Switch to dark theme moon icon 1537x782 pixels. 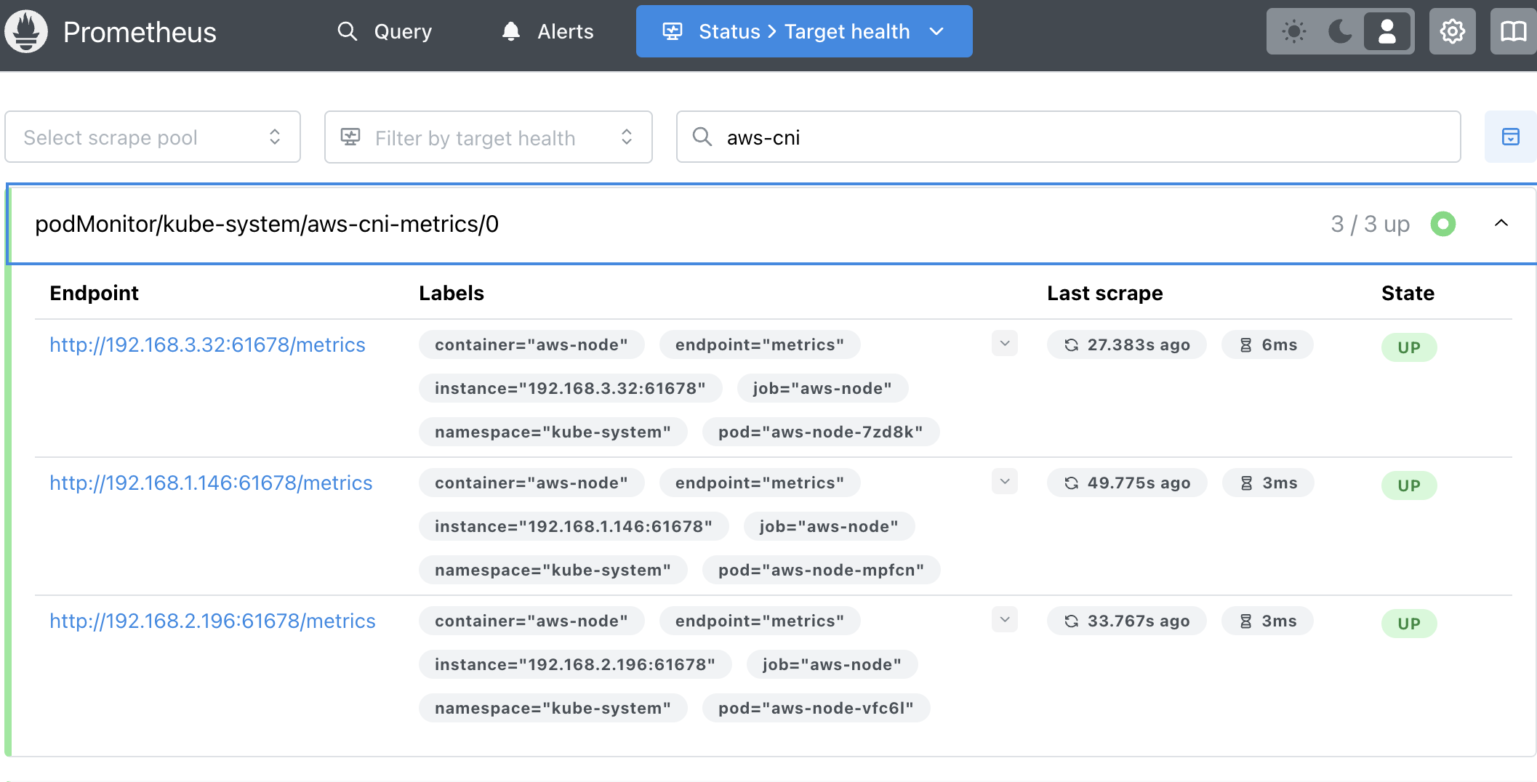[1340, 31]
